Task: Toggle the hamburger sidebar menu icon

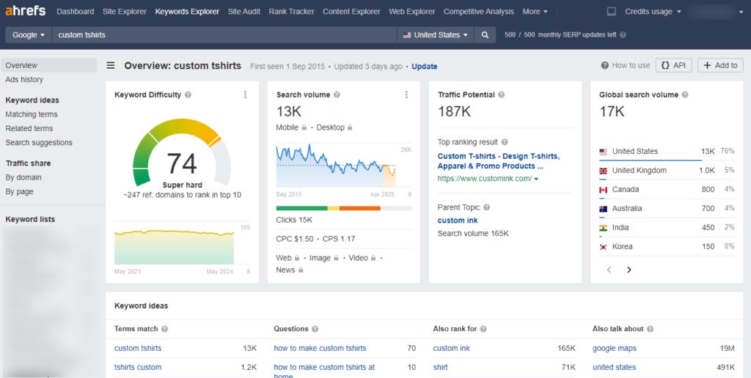Action: [111, 65]
